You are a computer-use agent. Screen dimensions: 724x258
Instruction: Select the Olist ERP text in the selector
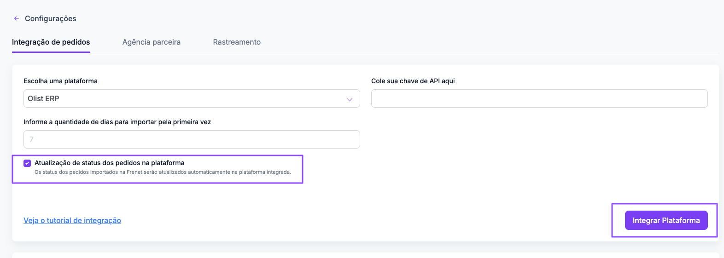coord(43,98)
